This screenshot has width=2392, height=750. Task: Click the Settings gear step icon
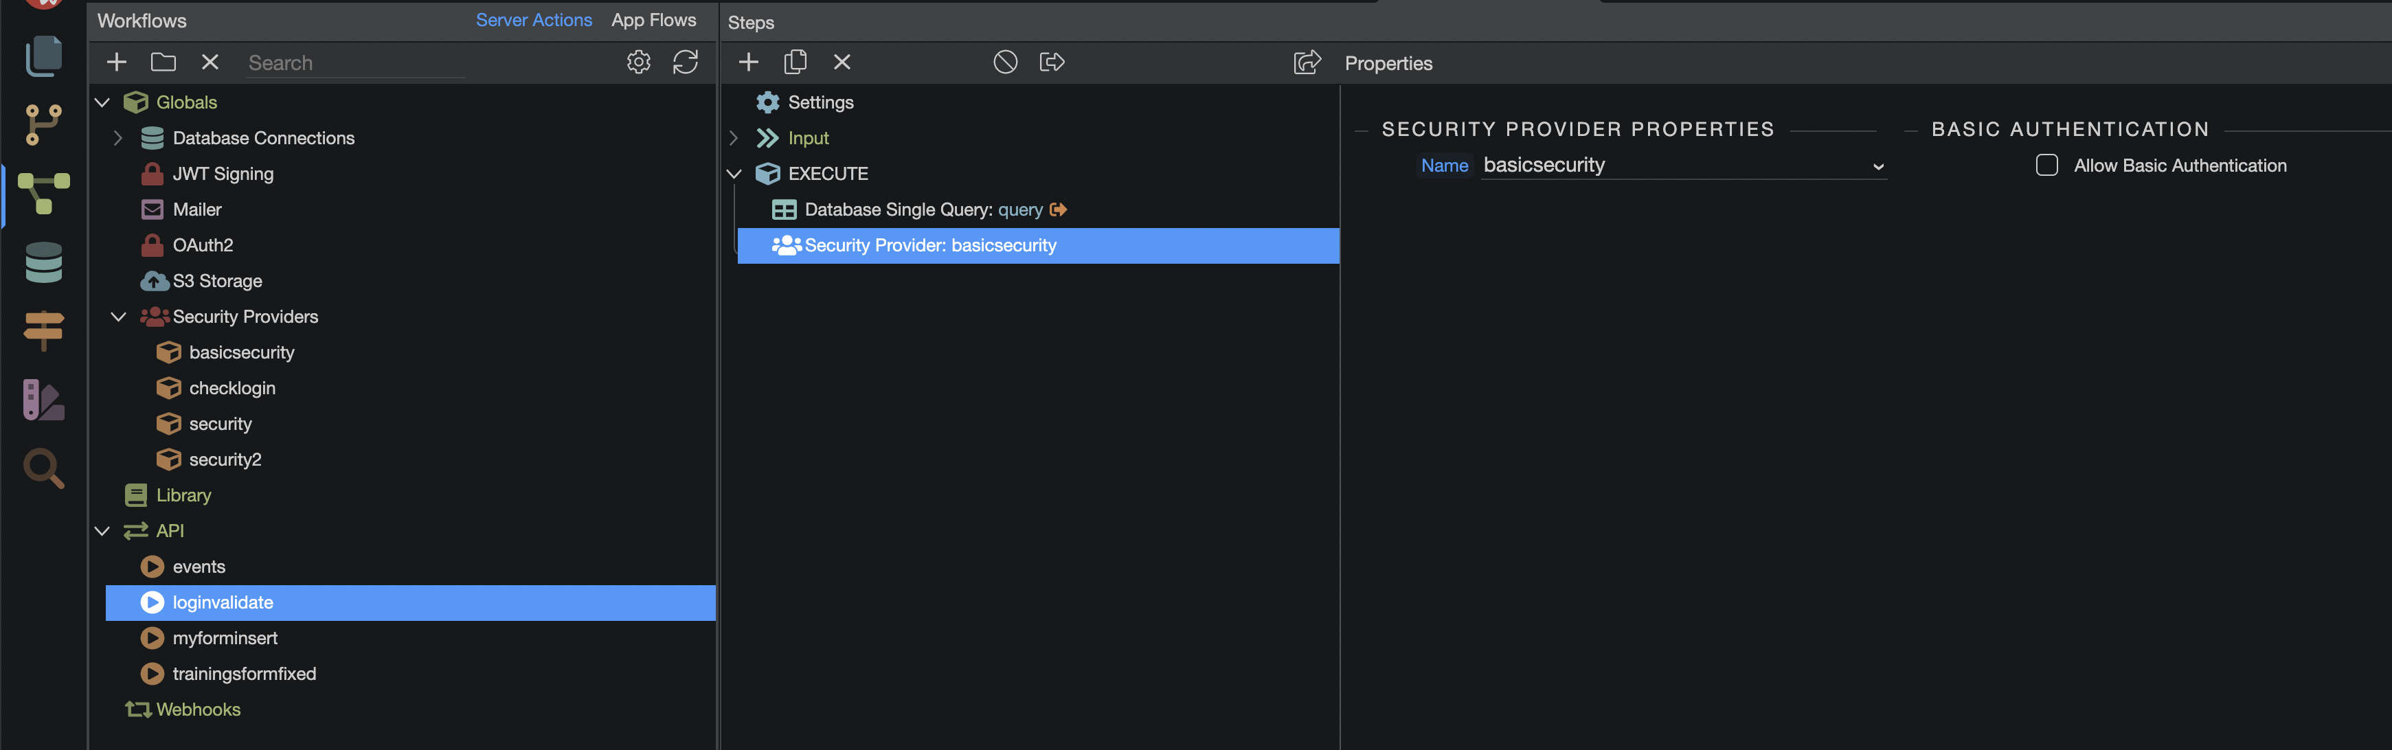click(768, 102)
